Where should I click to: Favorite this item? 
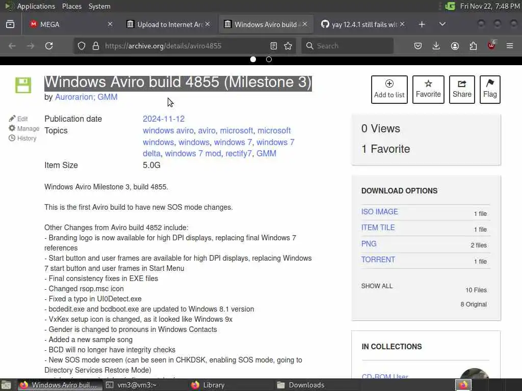(428, 90)
